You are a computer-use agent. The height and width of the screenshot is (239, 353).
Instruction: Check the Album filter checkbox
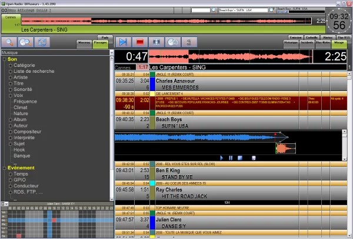point(10,119)
